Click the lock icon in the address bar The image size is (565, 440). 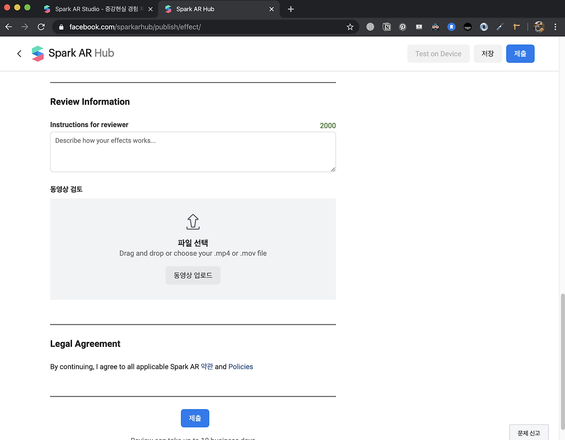(x=61, y=27)
